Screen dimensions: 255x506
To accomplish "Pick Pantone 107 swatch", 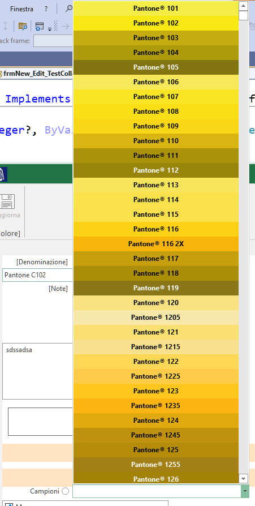I will tap(156, 97).
